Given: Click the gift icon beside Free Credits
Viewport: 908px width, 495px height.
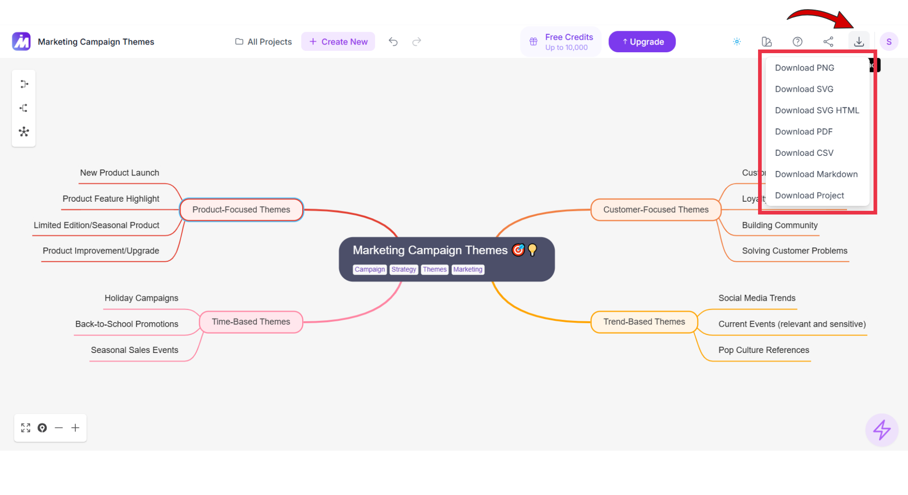Looking at the screenshot, I should tap(533, 42).
